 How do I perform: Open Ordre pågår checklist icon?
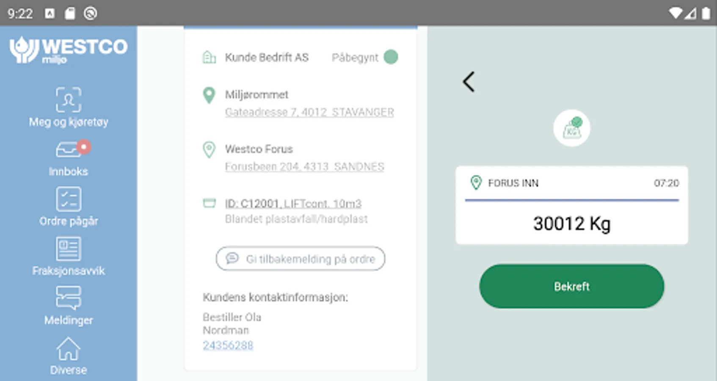pos(68,199)
